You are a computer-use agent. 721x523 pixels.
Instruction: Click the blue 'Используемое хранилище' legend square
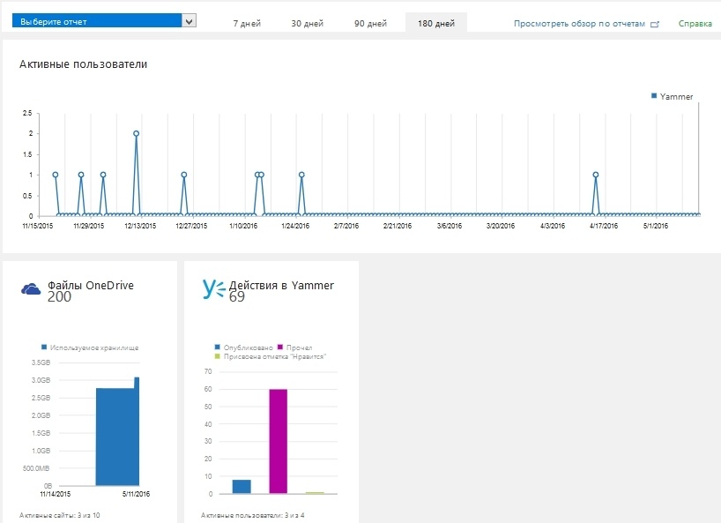click(x=43, y=346)
